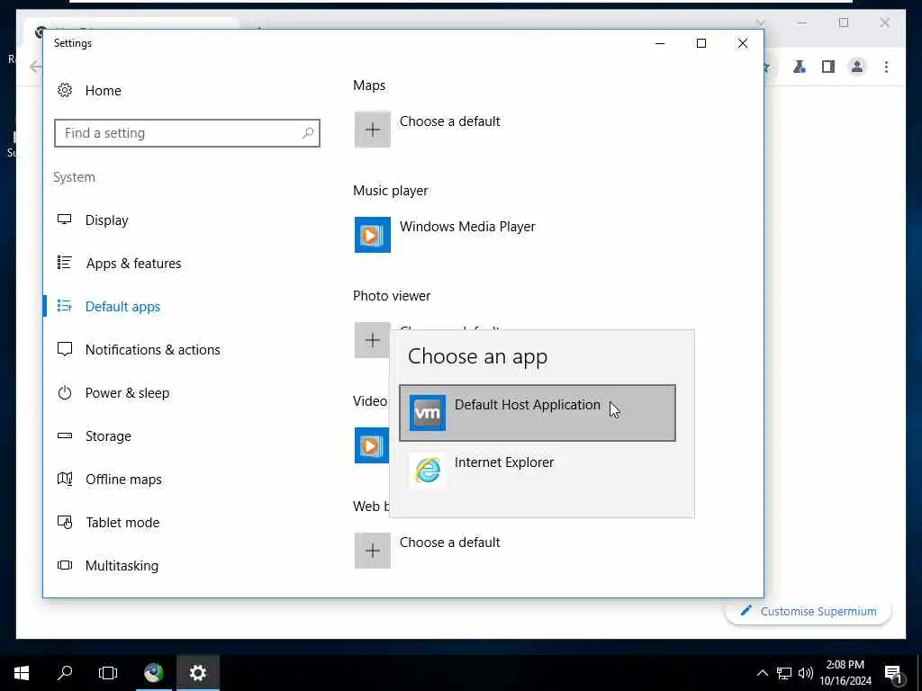Click the Video player media icon
The image size is (922, 691).
(372, 445)
